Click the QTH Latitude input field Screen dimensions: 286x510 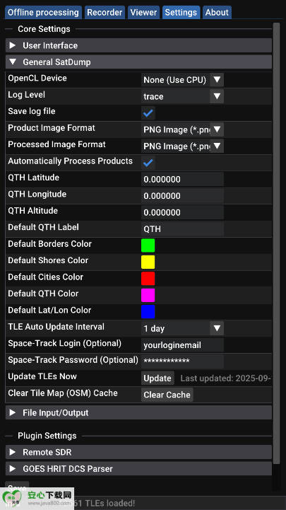(182, 179)
